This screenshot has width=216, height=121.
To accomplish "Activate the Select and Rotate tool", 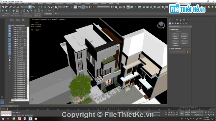I will click(x=49, y=7).
